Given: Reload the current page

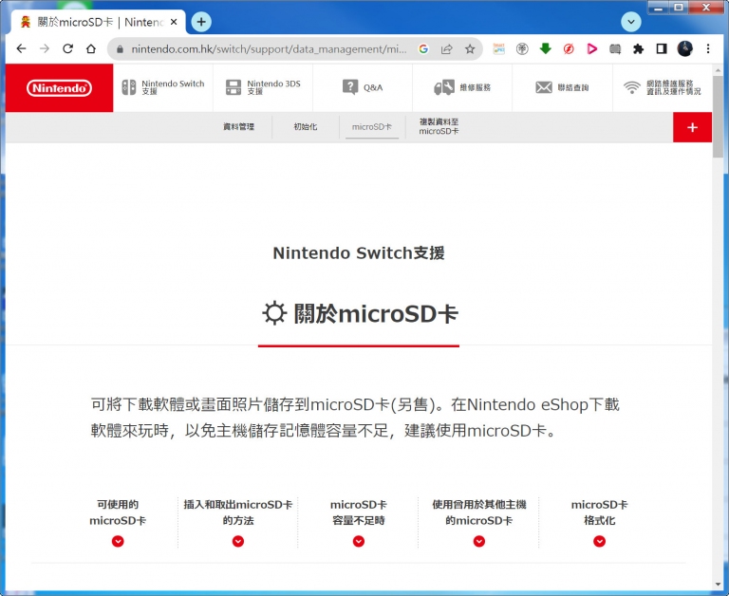Looking at the screenshot, I should click(68, 48).
